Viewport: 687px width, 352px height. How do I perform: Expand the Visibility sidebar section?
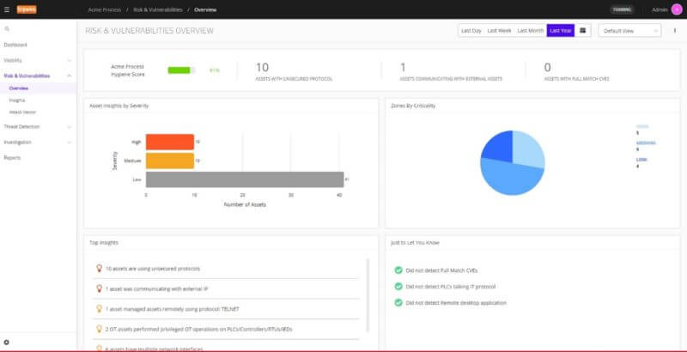pyautogui.click(x=36, y=60)
